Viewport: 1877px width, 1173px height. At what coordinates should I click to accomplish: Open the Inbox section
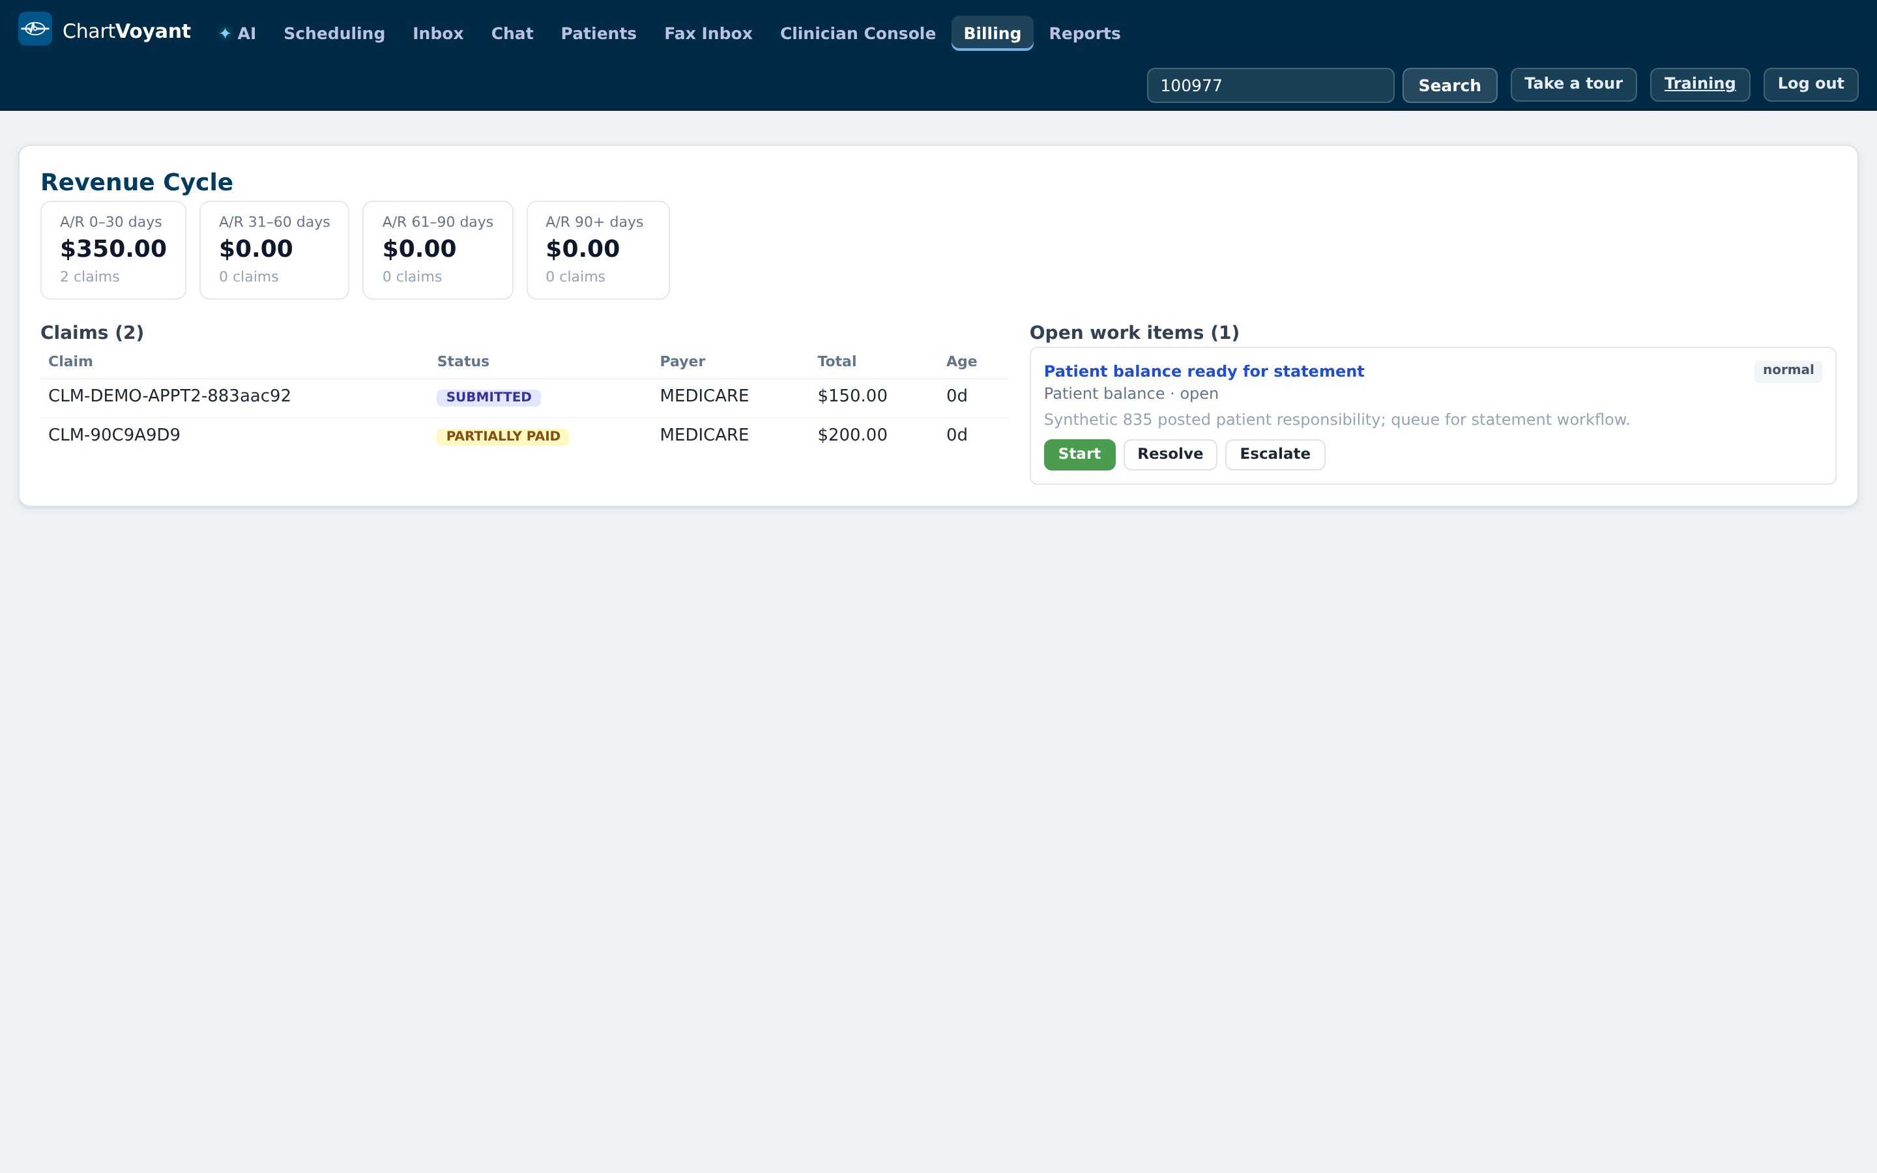click(x=437, y=33)
